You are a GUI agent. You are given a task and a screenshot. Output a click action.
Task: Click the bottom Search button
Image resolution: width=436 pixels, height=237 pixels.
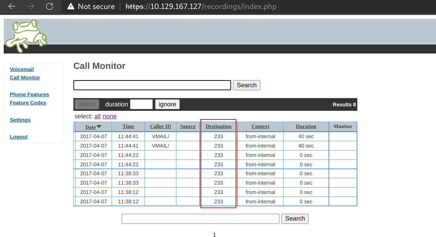295,219
